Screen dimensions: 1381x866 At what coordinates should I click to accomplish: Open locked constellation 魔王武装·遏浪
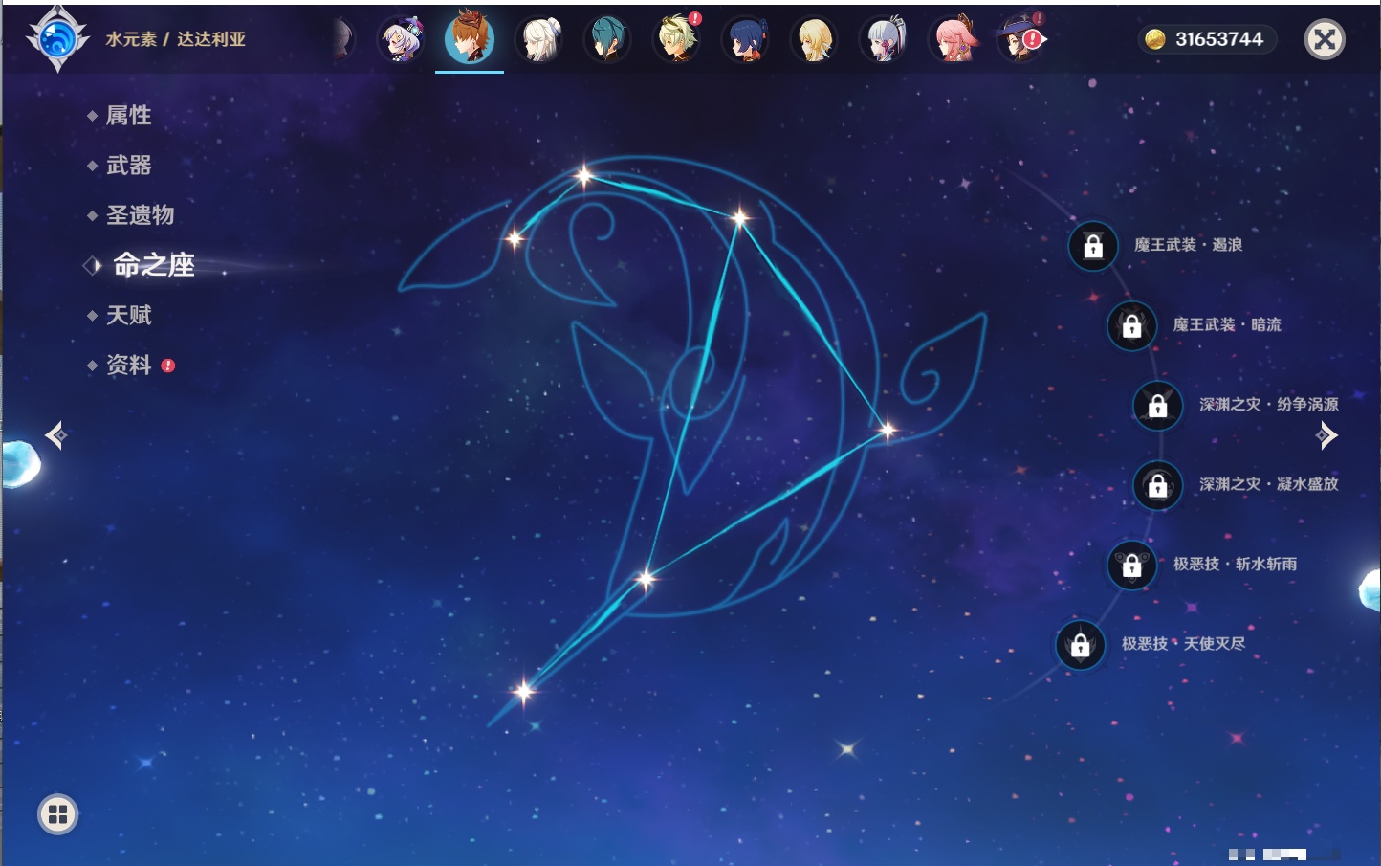click(x=1093, y=246)
